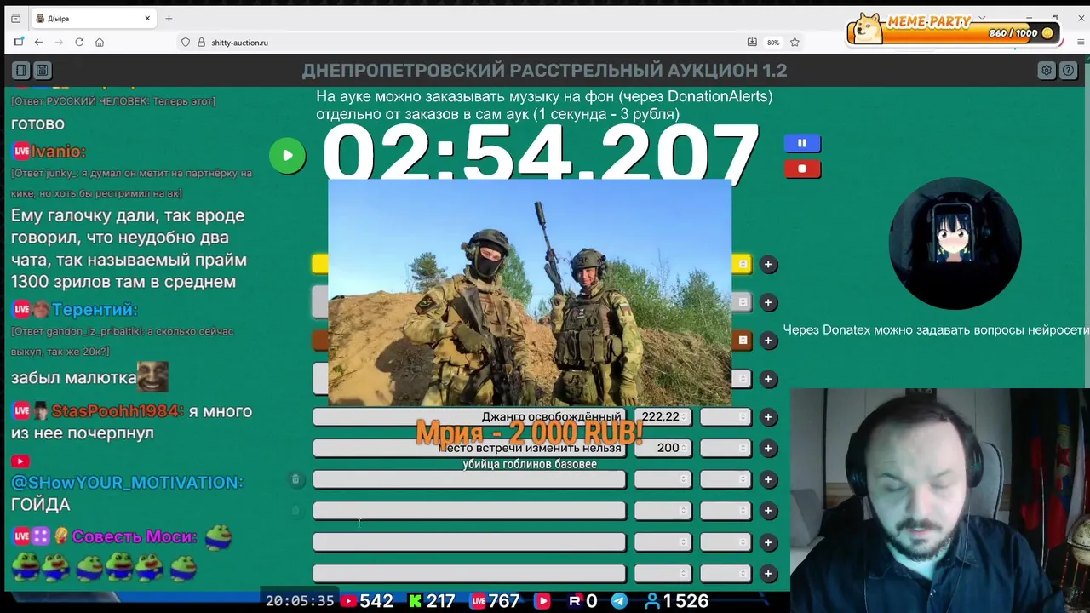This screenshot has height=613, width=1090.
Task: Click the auction title ДНЕПРОПЕТРОВСКИЙ РАССТРЕЛЬНЫЙ АУКЦИОН 1.2
Action: (x=544, y=71)
